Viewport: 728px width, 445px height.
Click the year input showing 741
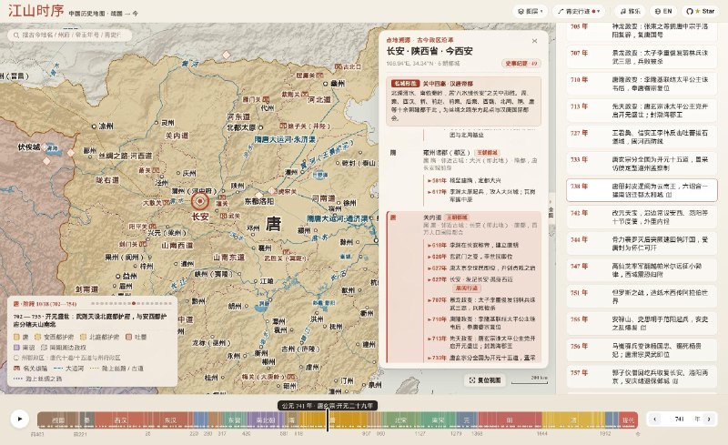point(679,419)
